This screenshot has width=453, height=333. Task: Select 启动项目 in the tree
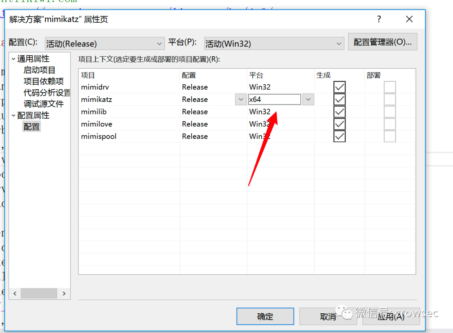pos(39,70)
